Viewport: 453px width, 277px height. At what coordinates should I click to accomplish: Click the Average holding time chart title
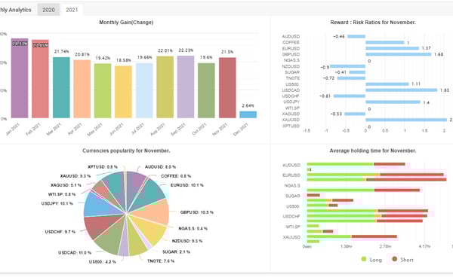(x=373, y=151)
